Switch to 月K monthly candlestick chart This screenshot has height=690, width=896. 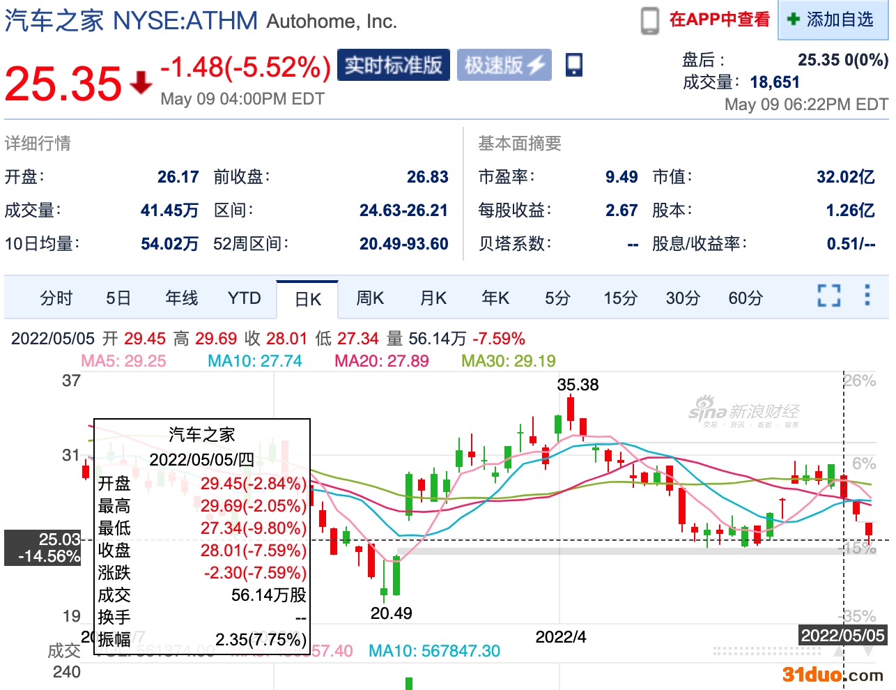click(x=433, y=298)
